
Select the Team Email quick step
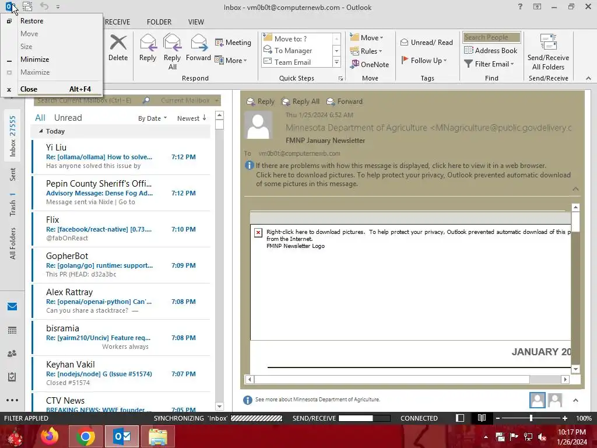coord(298,62)
